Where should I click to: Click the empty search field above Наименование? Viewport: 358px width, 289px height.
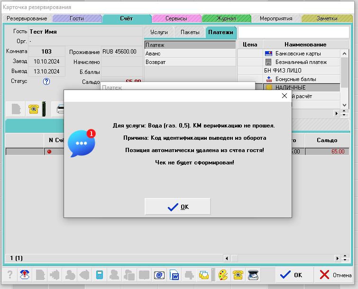coord(293,32)
